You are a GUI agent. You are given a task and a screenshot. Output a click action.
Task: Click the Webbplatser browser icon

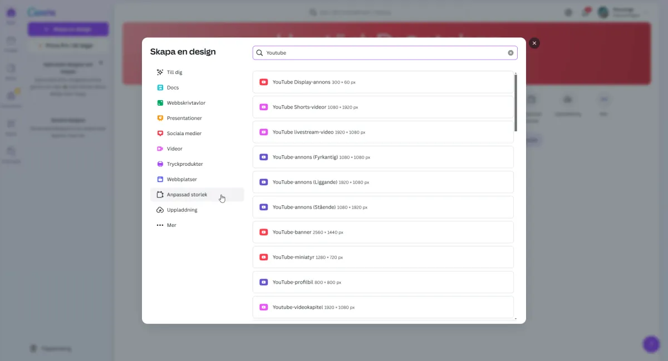coord(160,179)
